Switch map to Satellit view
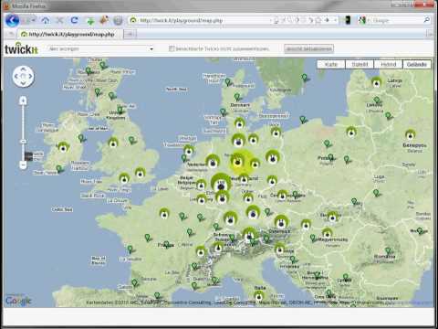 click(360, 64)
